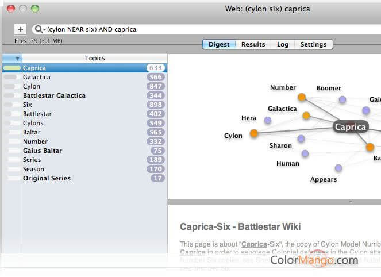The width and height of the screenshot is (381, 277).
Task: Select the Battlestar Galactica topic
Action: (x=85, y=95)
